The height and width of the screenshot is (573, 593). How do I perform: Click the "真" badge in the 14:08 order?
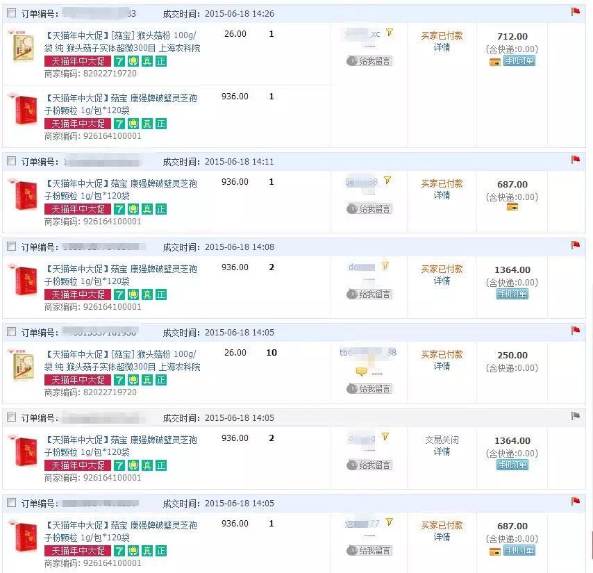click(147, 294)
